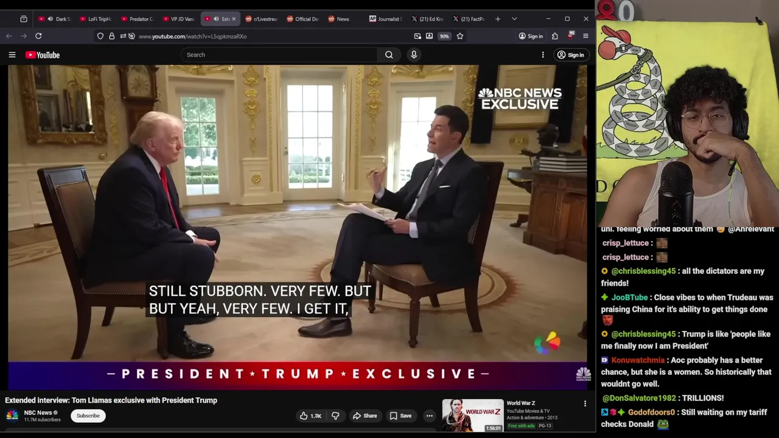The image size is (779, 438).
Task: Open the YouTube hamburger guide menu
Action: pos(12,55)
